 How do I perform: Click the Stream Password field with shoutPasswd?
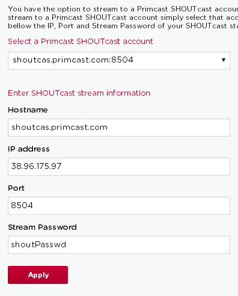tap(119, 245)
